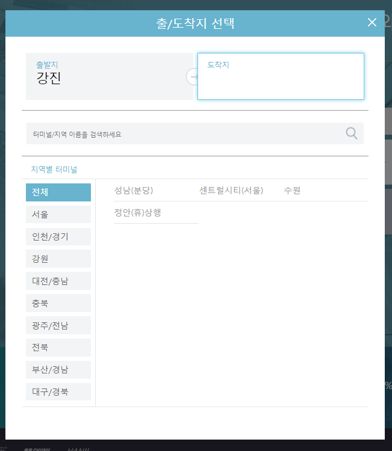Select the 강원 region tab

(x=58, y=259)
